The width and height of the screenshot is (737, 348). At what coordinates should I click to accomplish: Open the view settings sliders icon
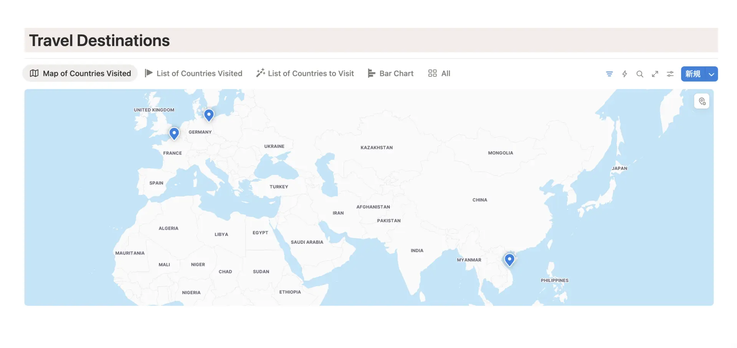tap(670, 74)
